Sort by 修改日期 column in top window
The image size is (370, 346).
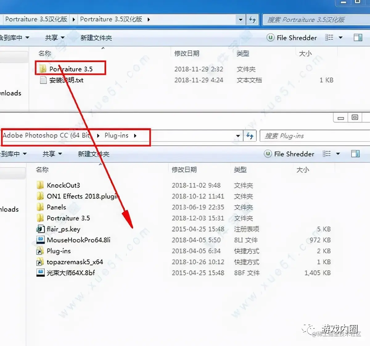pyautogui.click(x=187, y=53)
